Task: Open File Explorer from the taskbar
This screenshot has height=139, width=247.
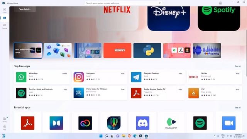Action: tap(123, 136)
